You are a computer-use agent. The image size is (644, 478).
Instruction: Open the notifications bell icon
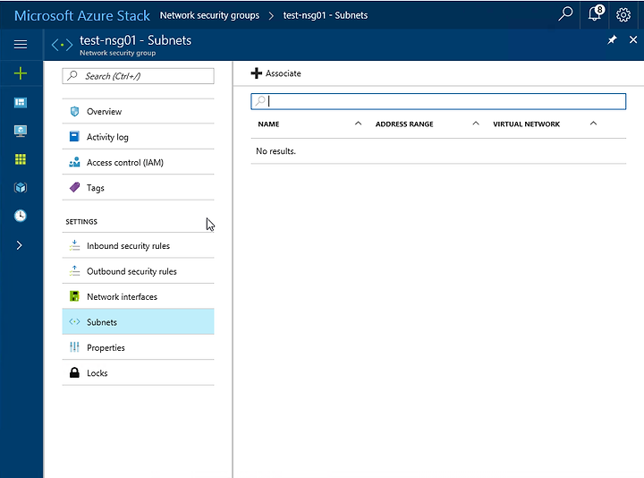[x=595, y=14]
